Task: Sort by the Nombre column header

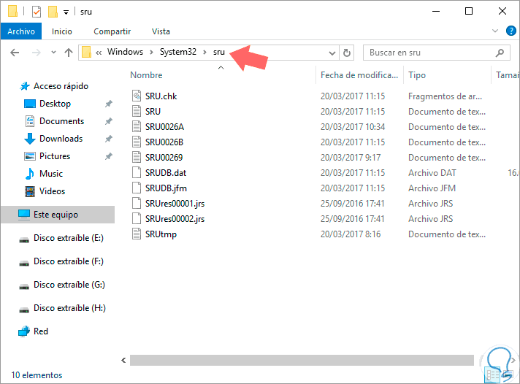Action: tap(146, 75)
